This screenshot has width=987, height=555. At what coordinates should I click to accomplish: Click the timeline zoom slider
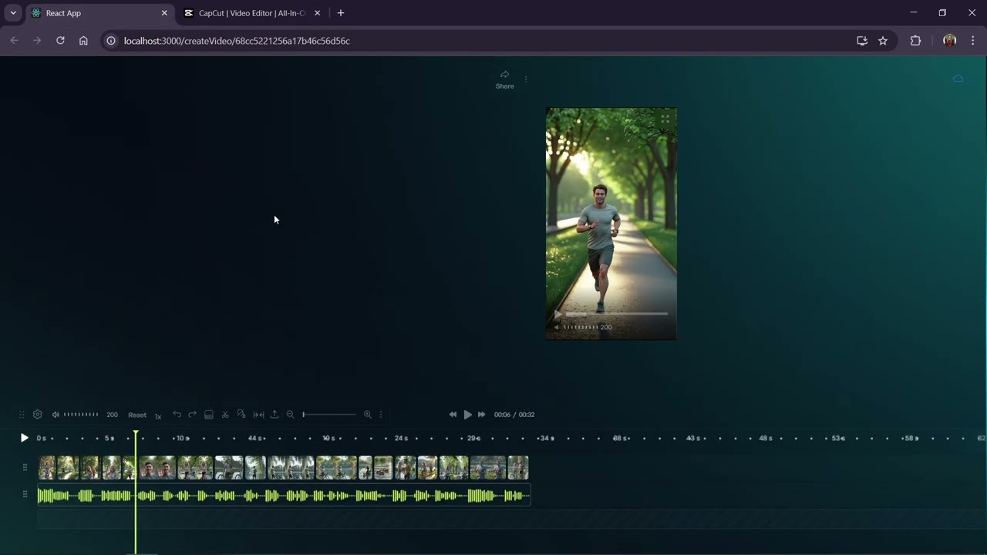329,415
